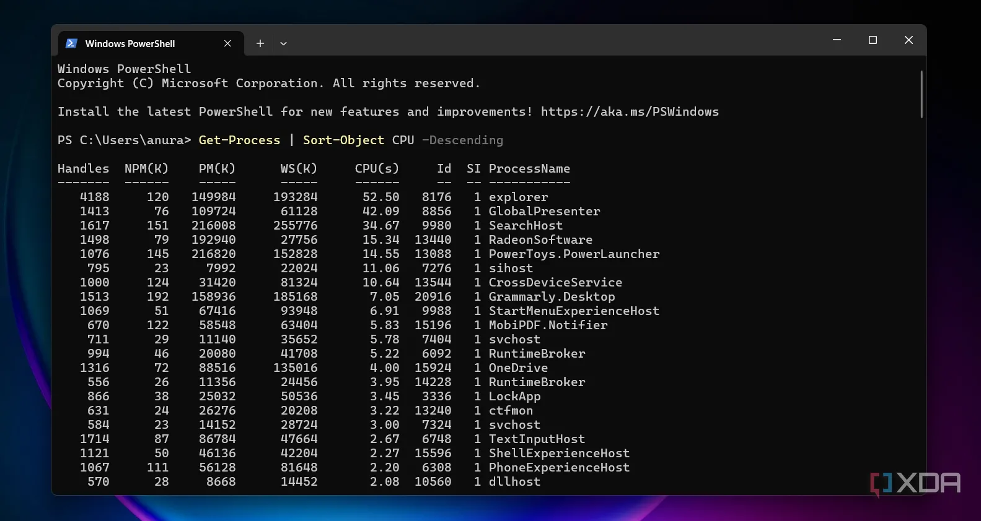Screen dimensions: 981x521
Task: Click the PM(K) column header
Action: (x=217, y=169)
